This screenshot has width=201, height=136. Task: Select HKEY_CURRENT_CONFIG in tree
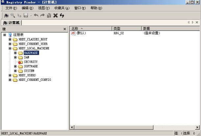35,80
